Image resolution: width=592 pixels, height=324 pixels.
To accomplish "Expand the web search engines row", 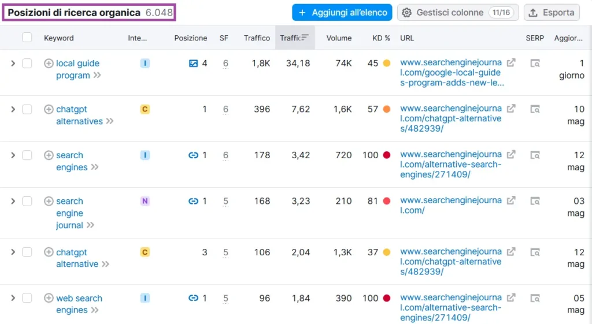I will [x=13, y=298].
